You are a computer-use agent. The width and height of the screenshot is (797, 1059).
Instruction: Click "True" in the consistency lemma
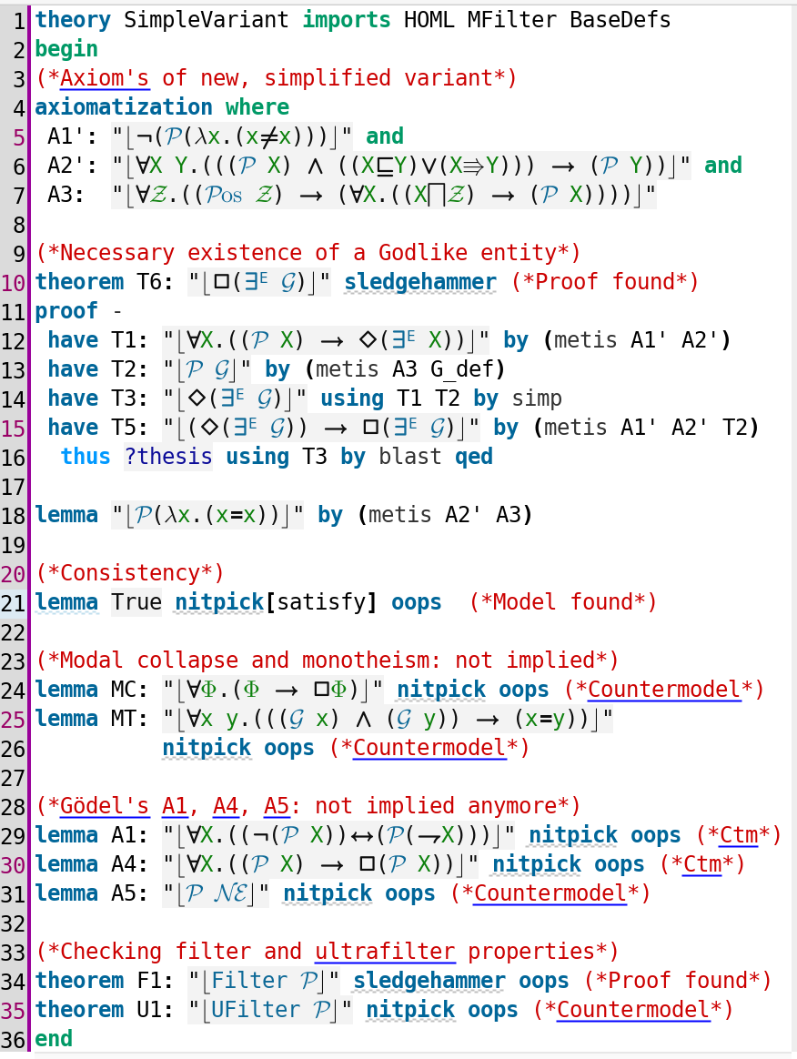click(136, 601)
